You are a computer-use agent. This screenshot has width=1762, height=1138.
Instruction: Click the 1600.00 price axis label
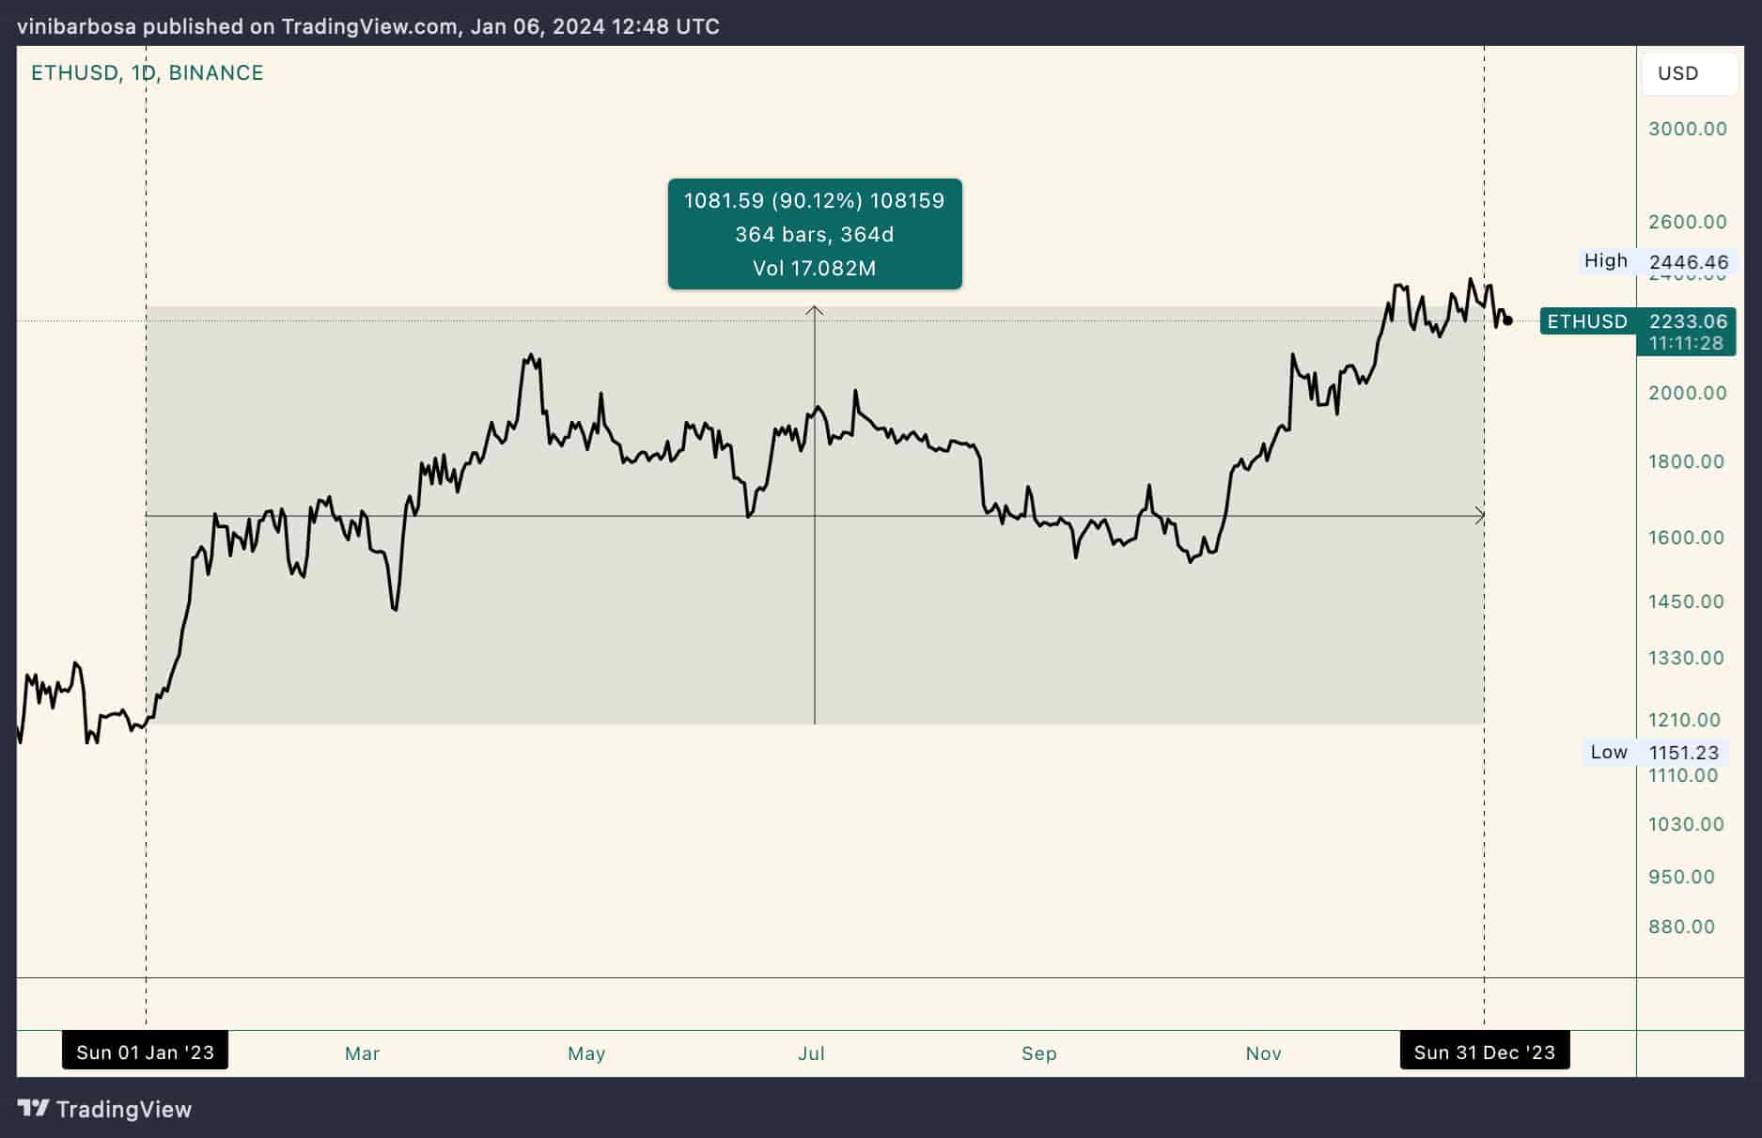pos(1687,538)
